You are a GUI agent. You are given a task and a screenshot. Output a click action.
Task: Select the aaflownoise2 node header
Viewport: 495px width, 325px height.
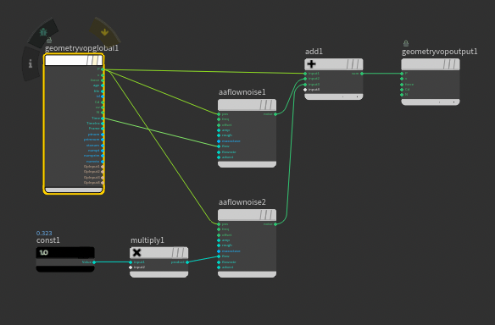[x=247, y=215]
